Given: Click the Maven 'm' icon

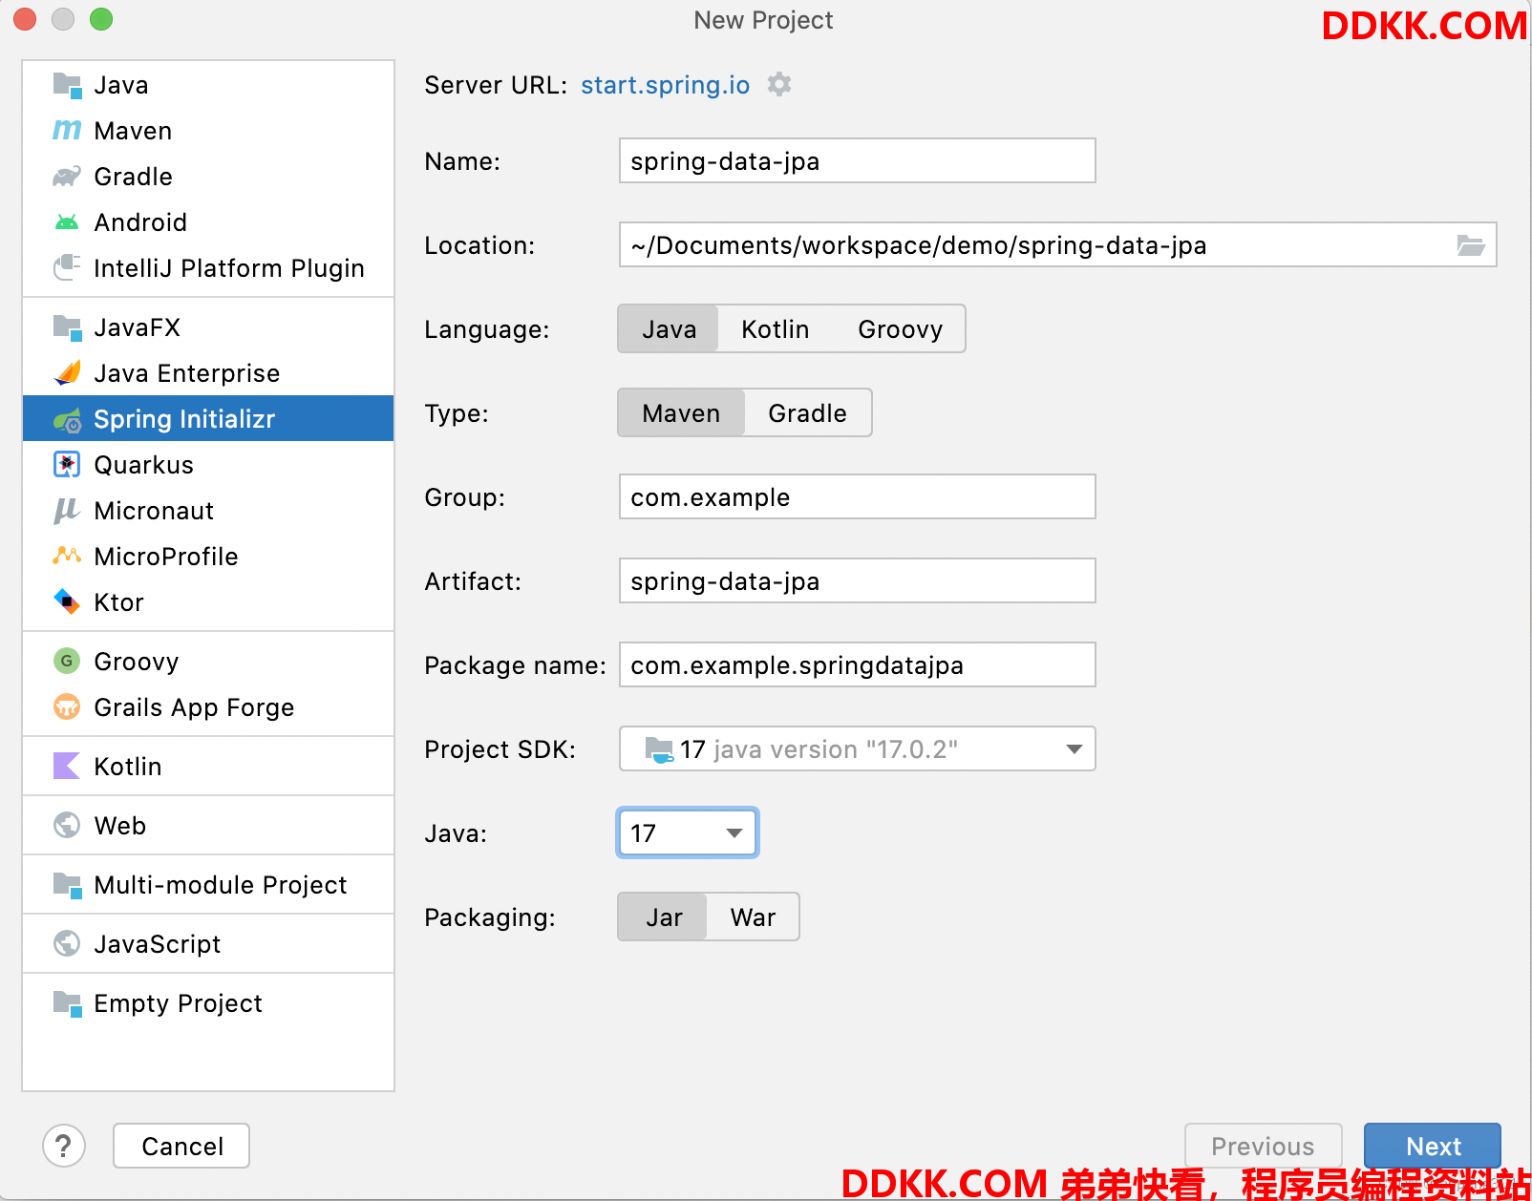Looking at the screenshot, I should pyautogui.click(x=67, y=130).
